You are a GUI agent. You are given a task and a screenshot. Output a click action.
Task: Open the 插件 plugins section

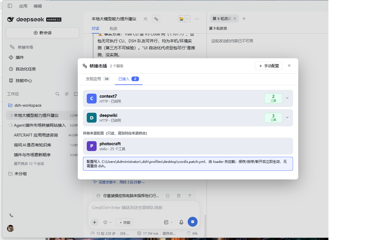coord(17,57)
